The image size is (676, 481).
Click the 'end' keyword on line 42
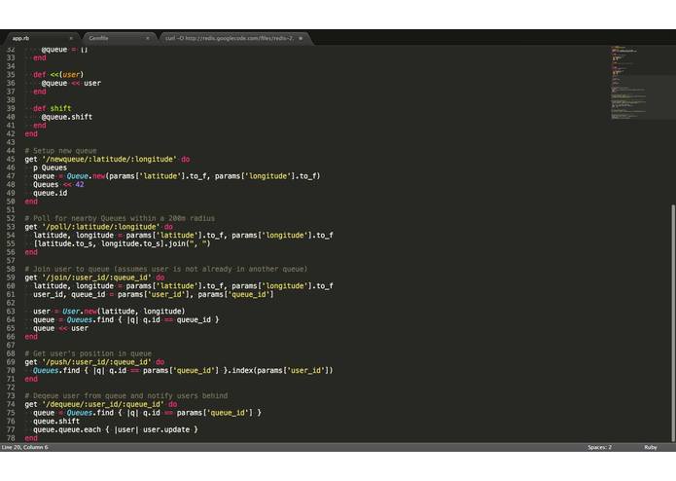pos(31,133)
